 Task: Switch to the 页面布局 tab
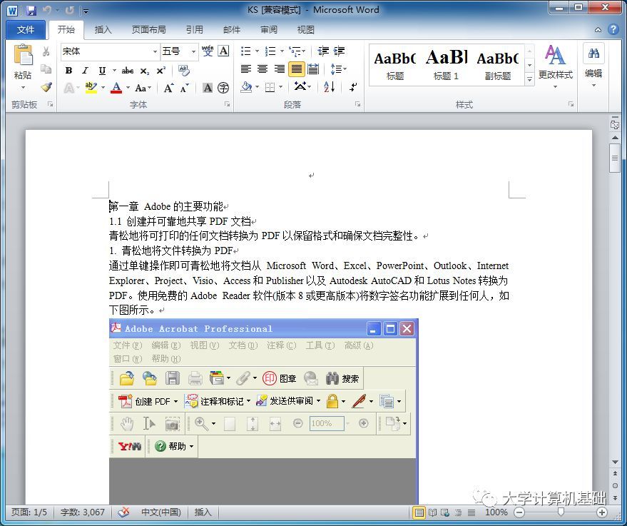[148, 29]
